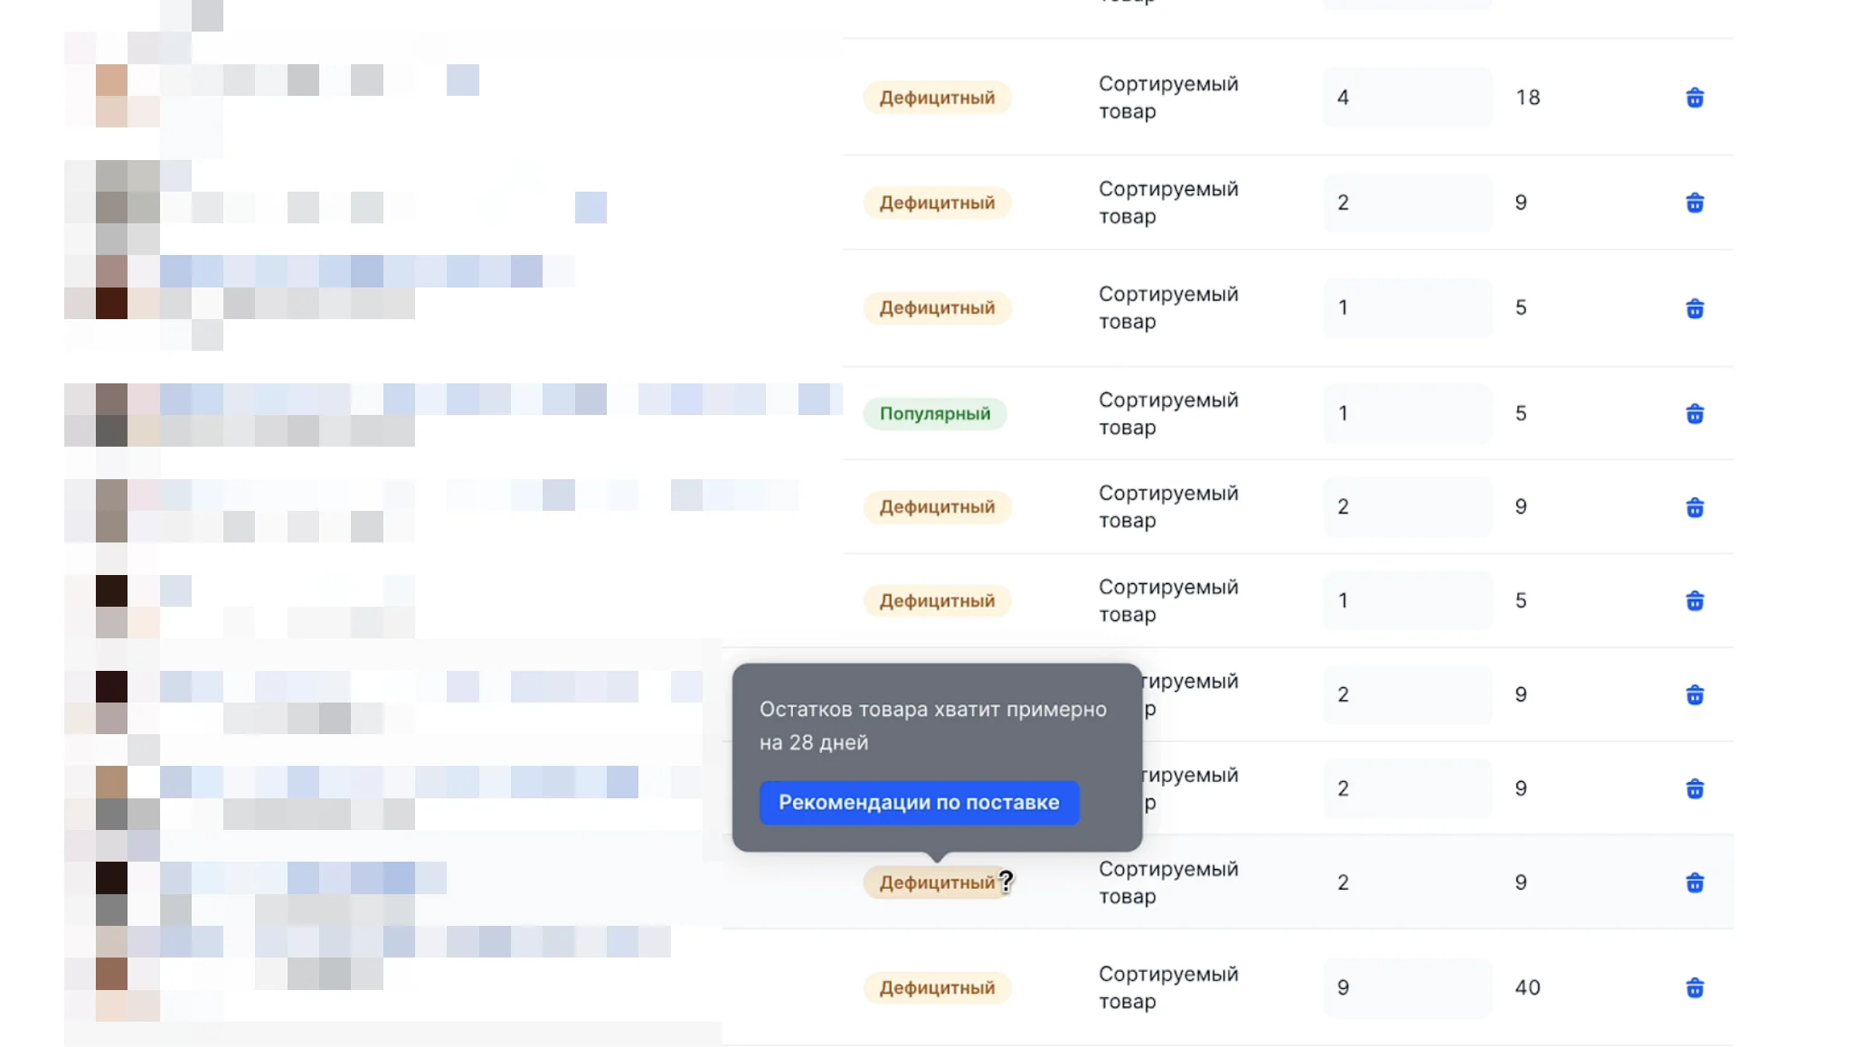Select the Популярный status badge

935,413
